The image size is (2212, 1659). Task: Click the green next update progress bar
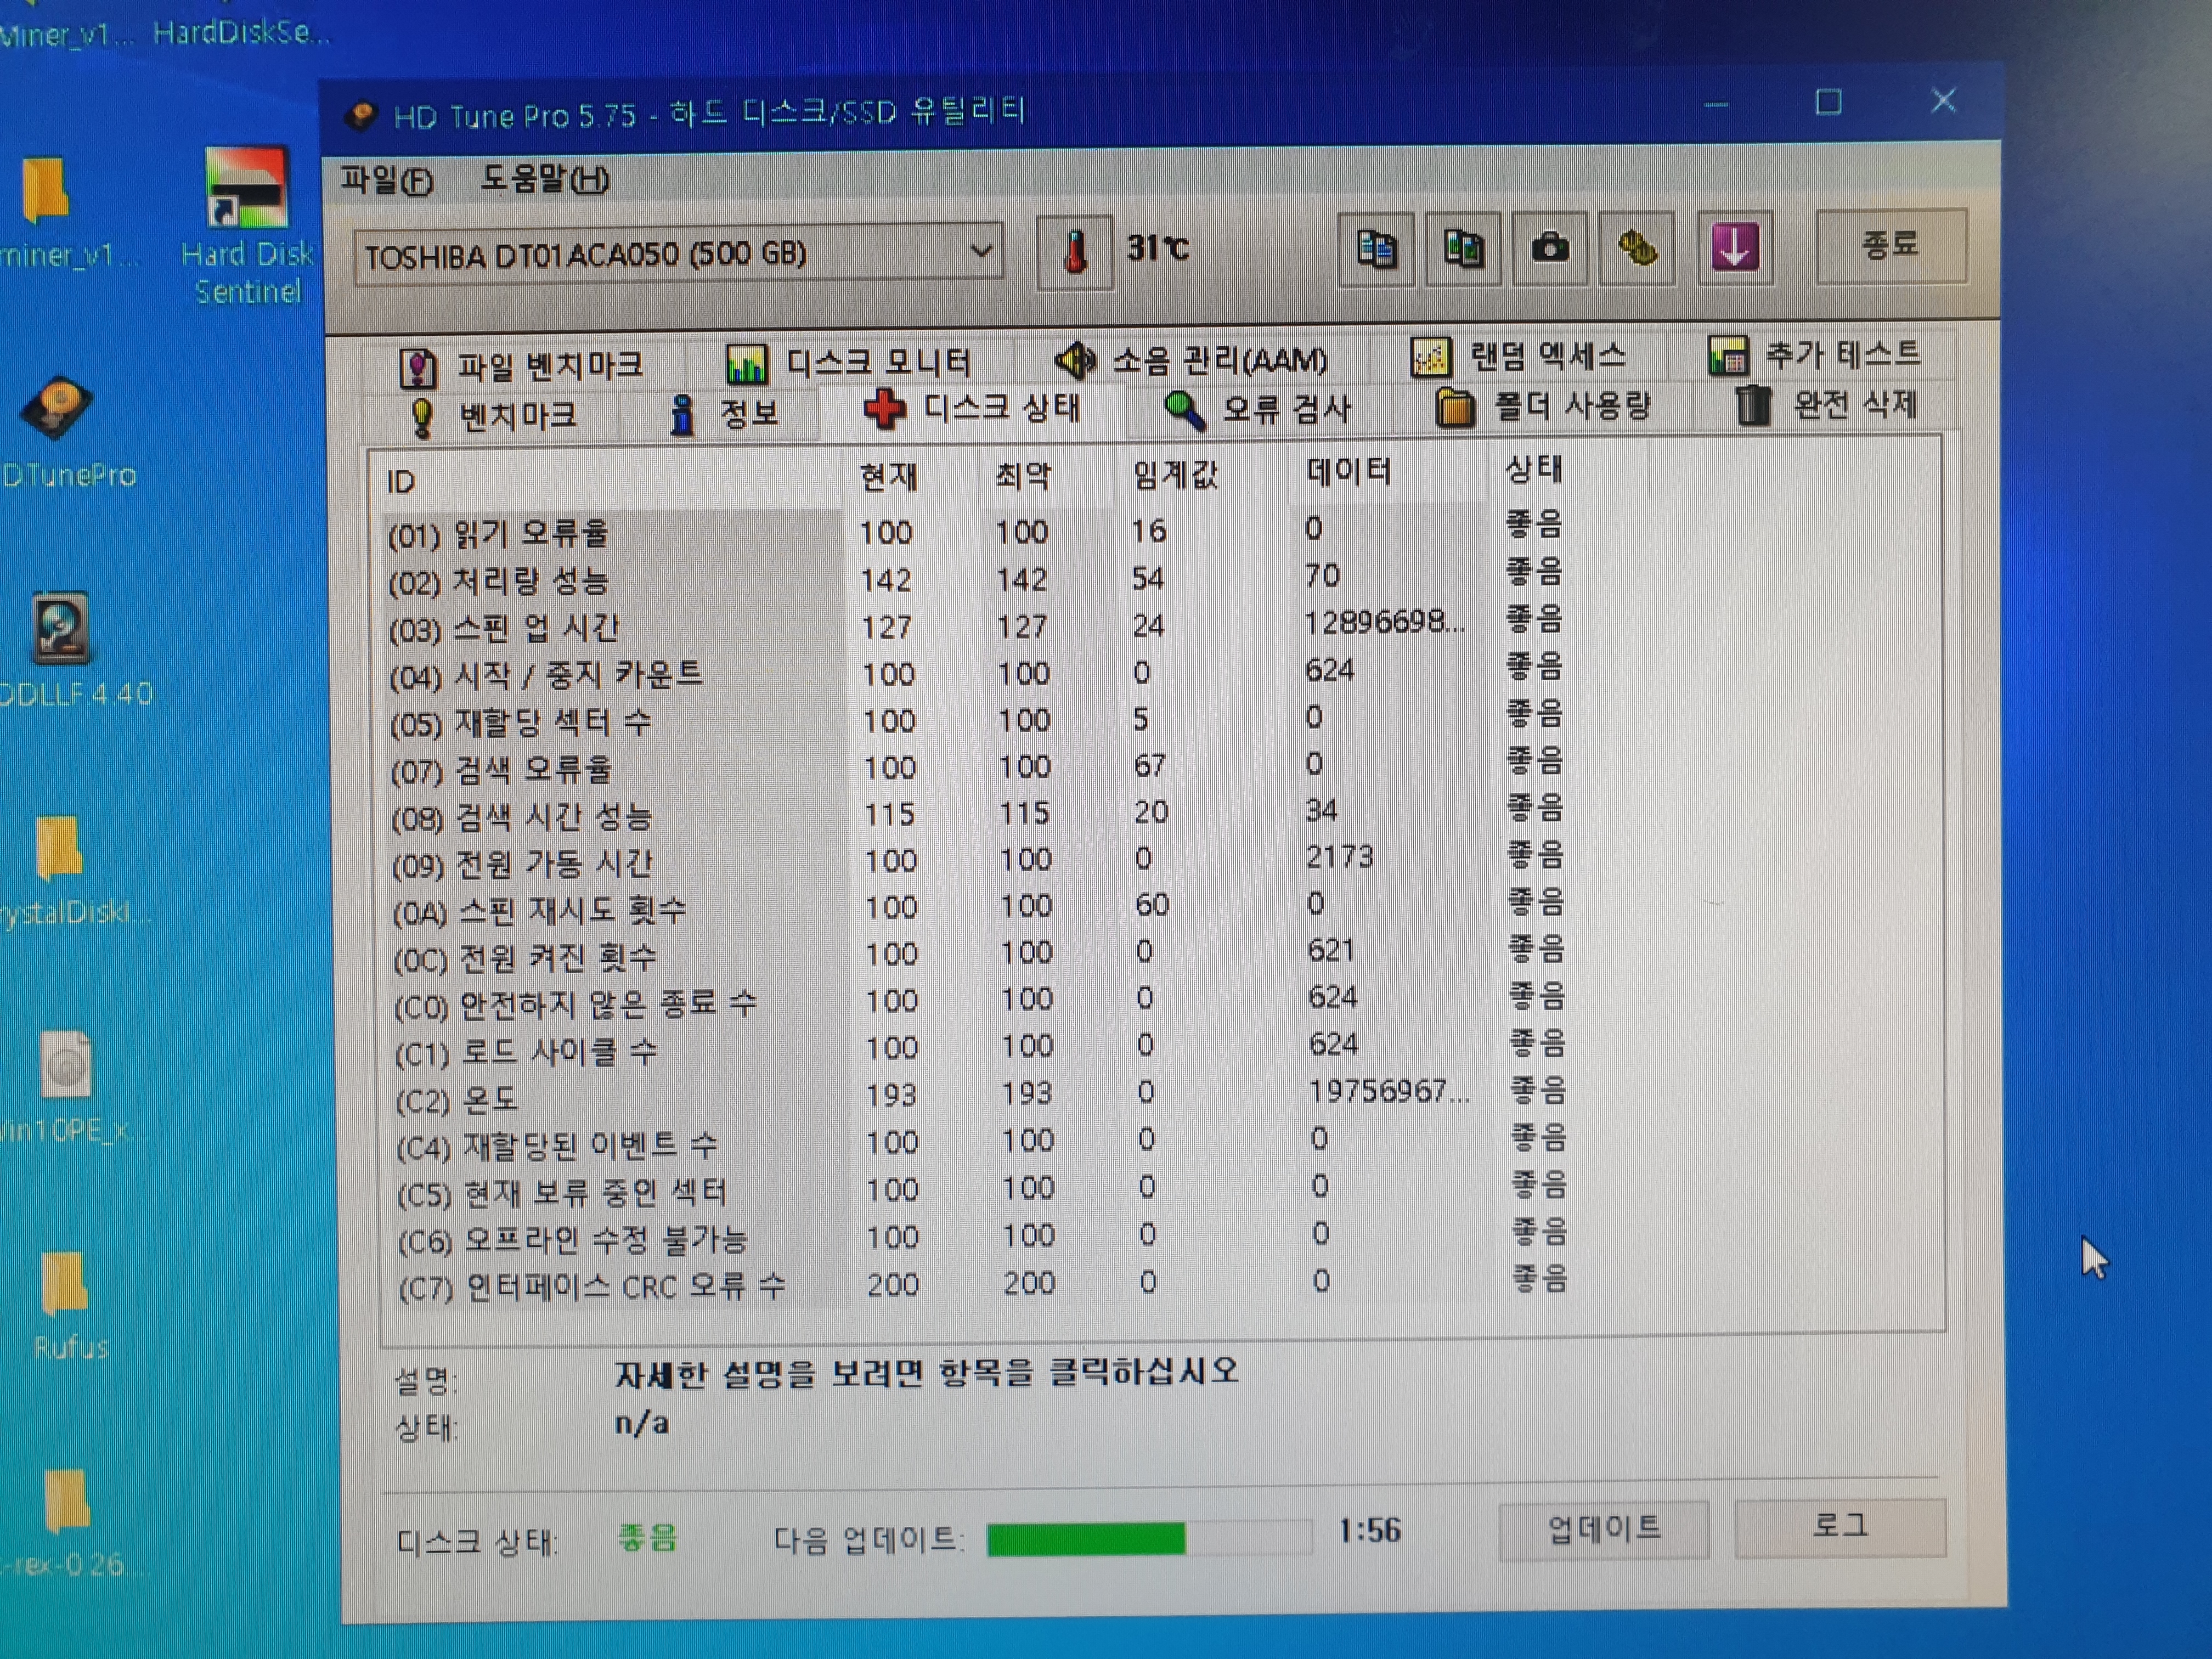coord(1149,1538)
